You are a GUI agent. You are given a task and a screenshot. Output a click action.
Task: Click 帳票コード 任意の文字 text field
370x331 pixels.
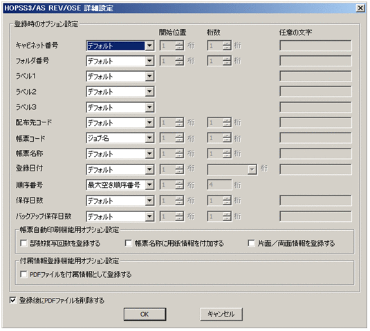[315, 138]
